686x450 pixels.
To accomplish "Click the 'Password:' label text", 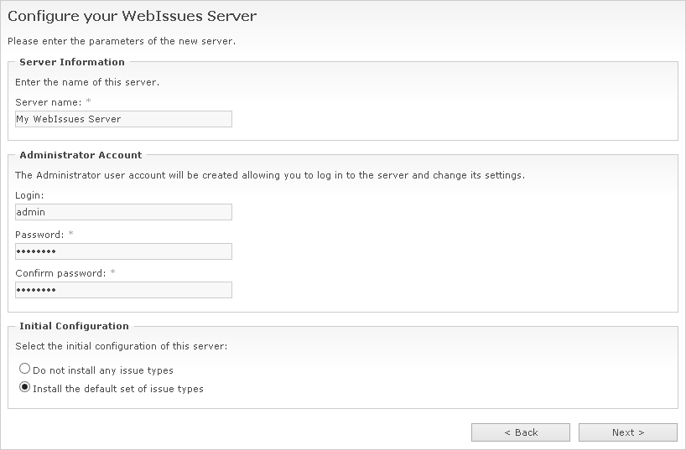I will tap(39, 235).
